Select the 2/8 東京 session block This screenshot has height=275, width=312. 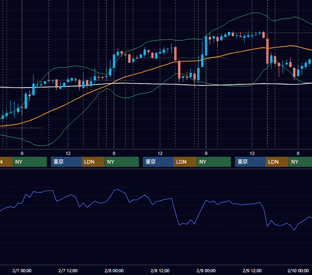click(x=158, y=162)
